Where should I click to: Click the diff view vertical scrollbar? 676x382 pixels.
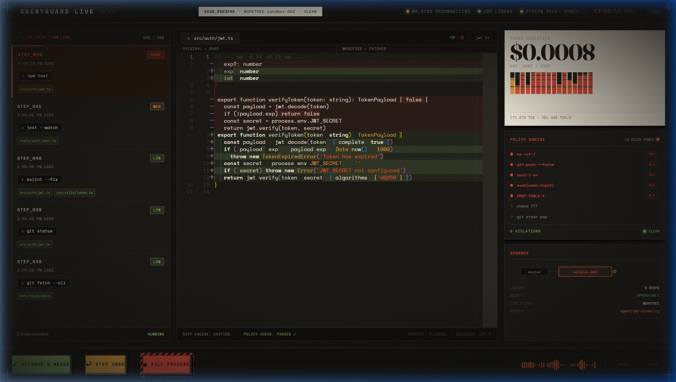[x=489, y=189]
